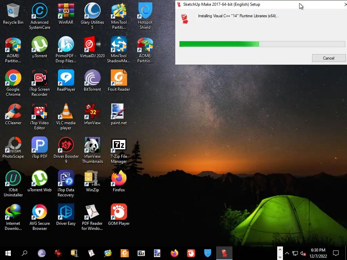The width and height of the screenshot is (347, 260).
Task: Select PDF Reader for Windows desktop icon
Action: tap(92, 217)
